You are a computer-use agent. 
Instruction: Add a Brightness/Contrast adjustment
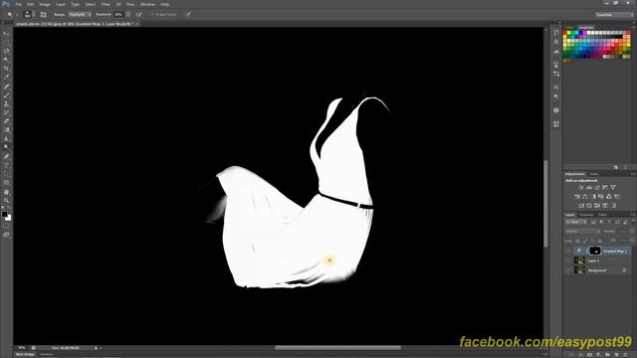[x=581, y=188]
